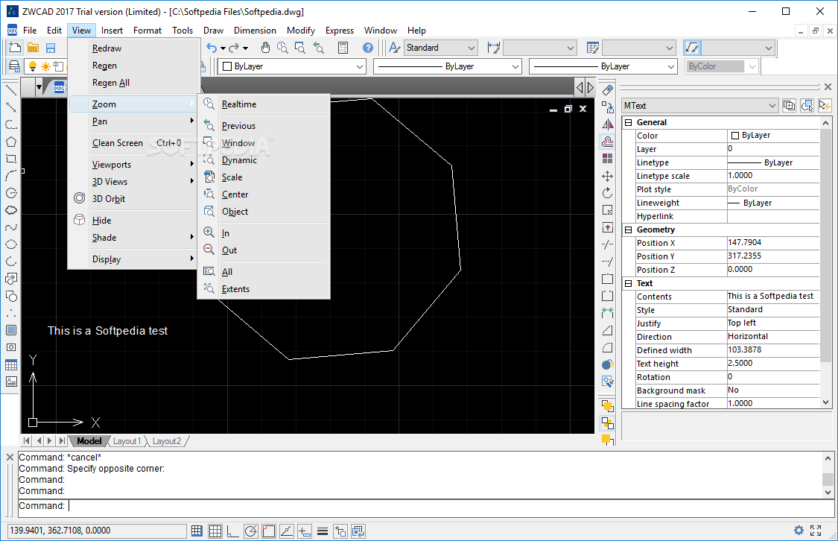Toggle Ortho mode in status bar

click(232, 531)
